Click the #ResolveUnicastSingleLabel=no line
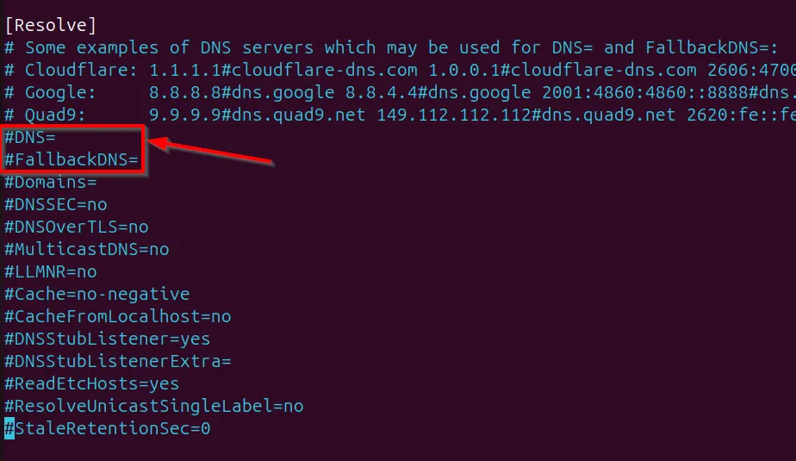Viewport: 796px width, 461px height. (154, 406)
